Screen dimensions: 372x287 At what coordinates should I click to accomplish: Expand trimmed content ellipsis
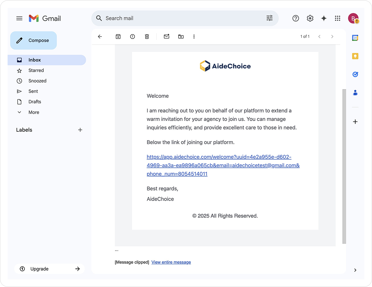(x=117, y=250)
